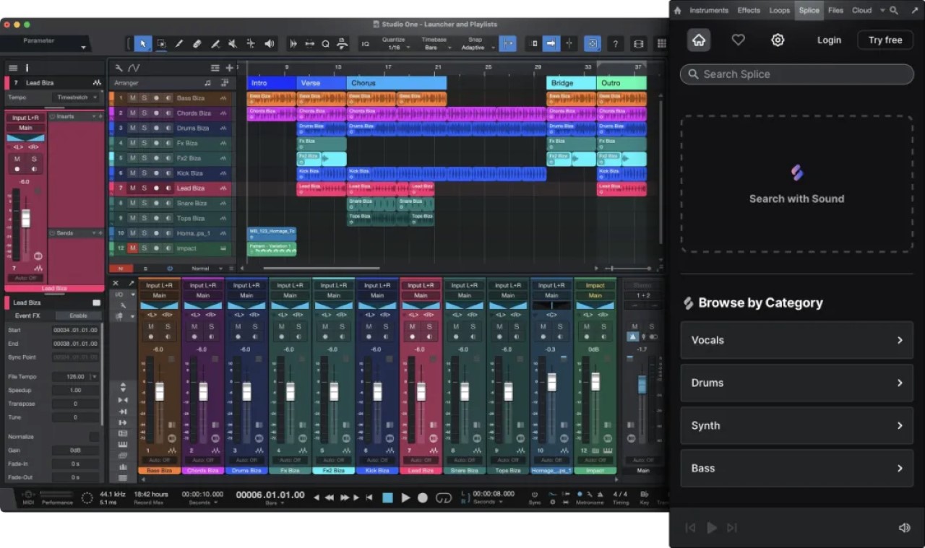Select the Mute tool
This screenshot has height=548, width=925.
233,43
